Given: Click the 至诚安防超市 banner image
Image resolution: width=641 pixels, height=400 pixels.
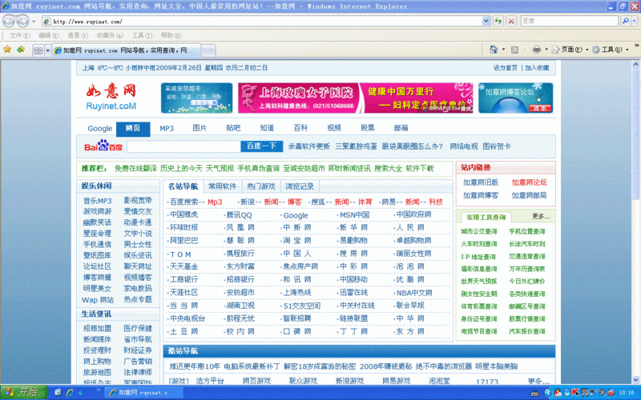Looking at the screenshot, I should (196, 98).
